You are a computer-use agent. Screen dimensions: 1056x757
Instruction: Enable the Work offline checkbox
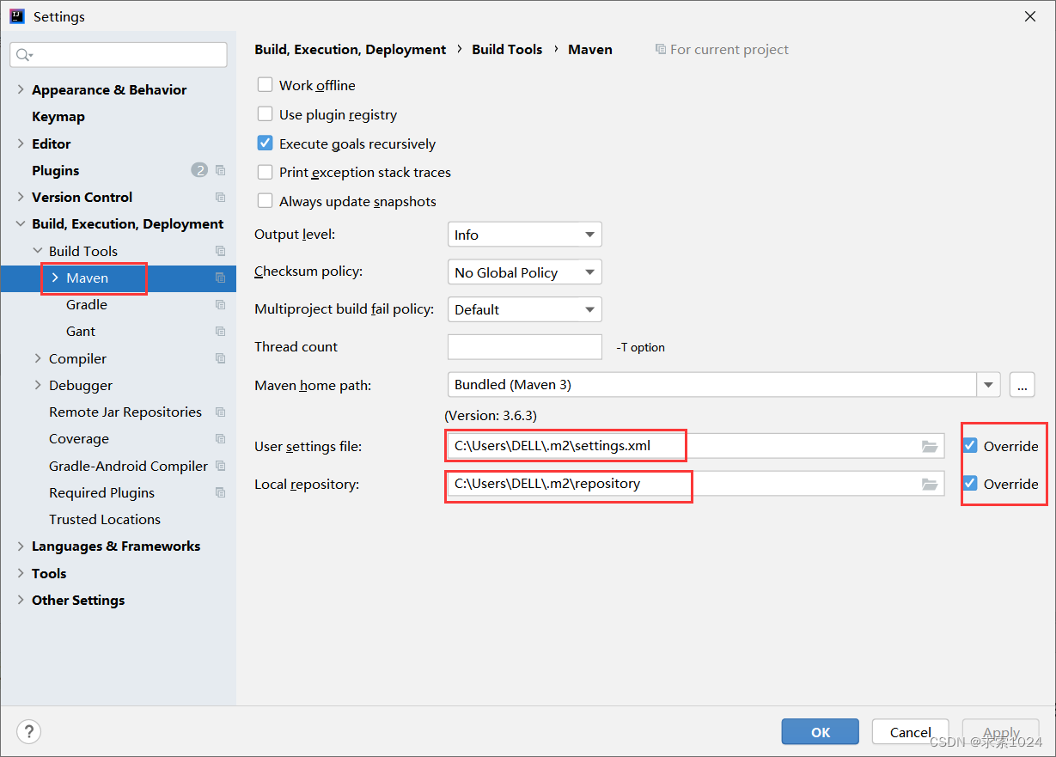click(x=265, y=85)
